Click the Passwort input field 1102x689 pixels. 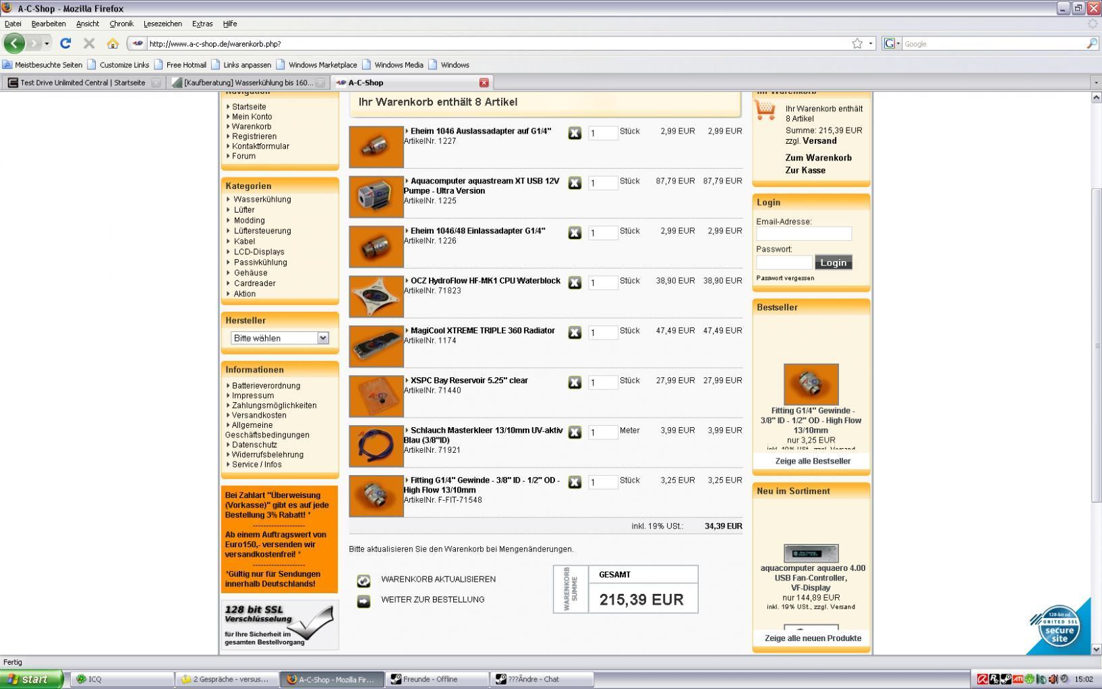click(x=784, y=262)
